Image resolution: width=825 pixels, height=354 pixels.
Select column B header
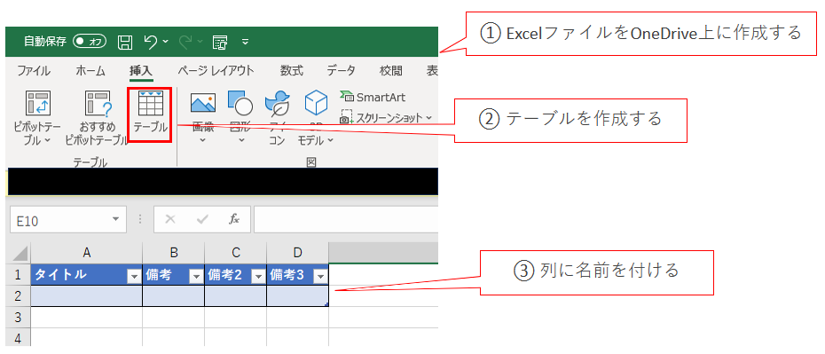(x=174, y=253)
